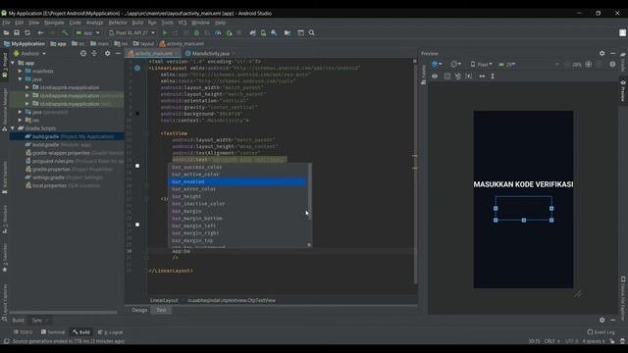Open Preview panel settings gear
This screenshot has width=628, height=353.
click(x=602, y=53)
